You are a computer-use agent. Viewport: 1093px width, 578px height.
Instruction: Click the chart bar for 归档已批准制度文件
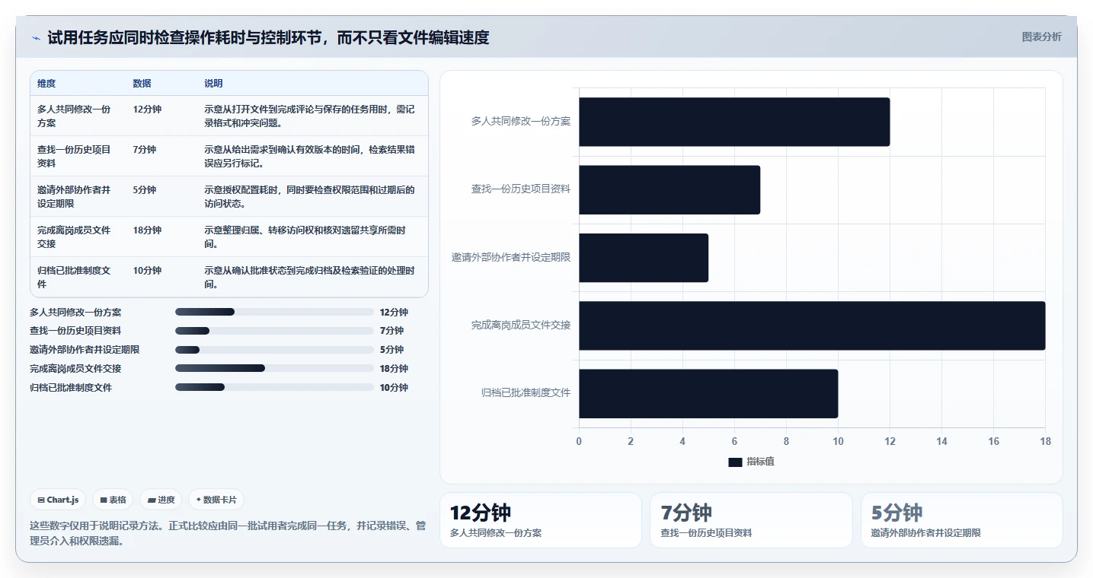(x=708, y=393)
